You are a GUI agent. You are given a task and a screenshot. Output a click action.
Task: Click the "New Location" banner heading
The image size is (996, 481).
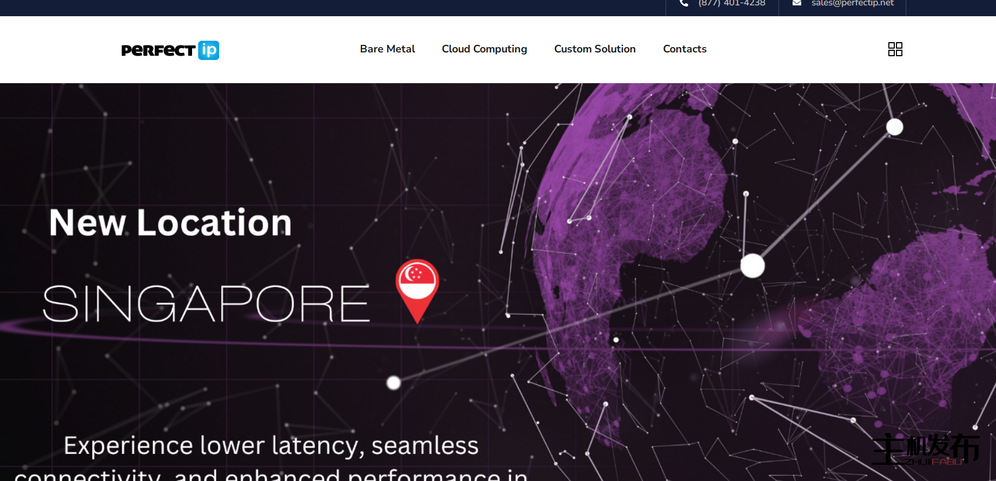170,223
